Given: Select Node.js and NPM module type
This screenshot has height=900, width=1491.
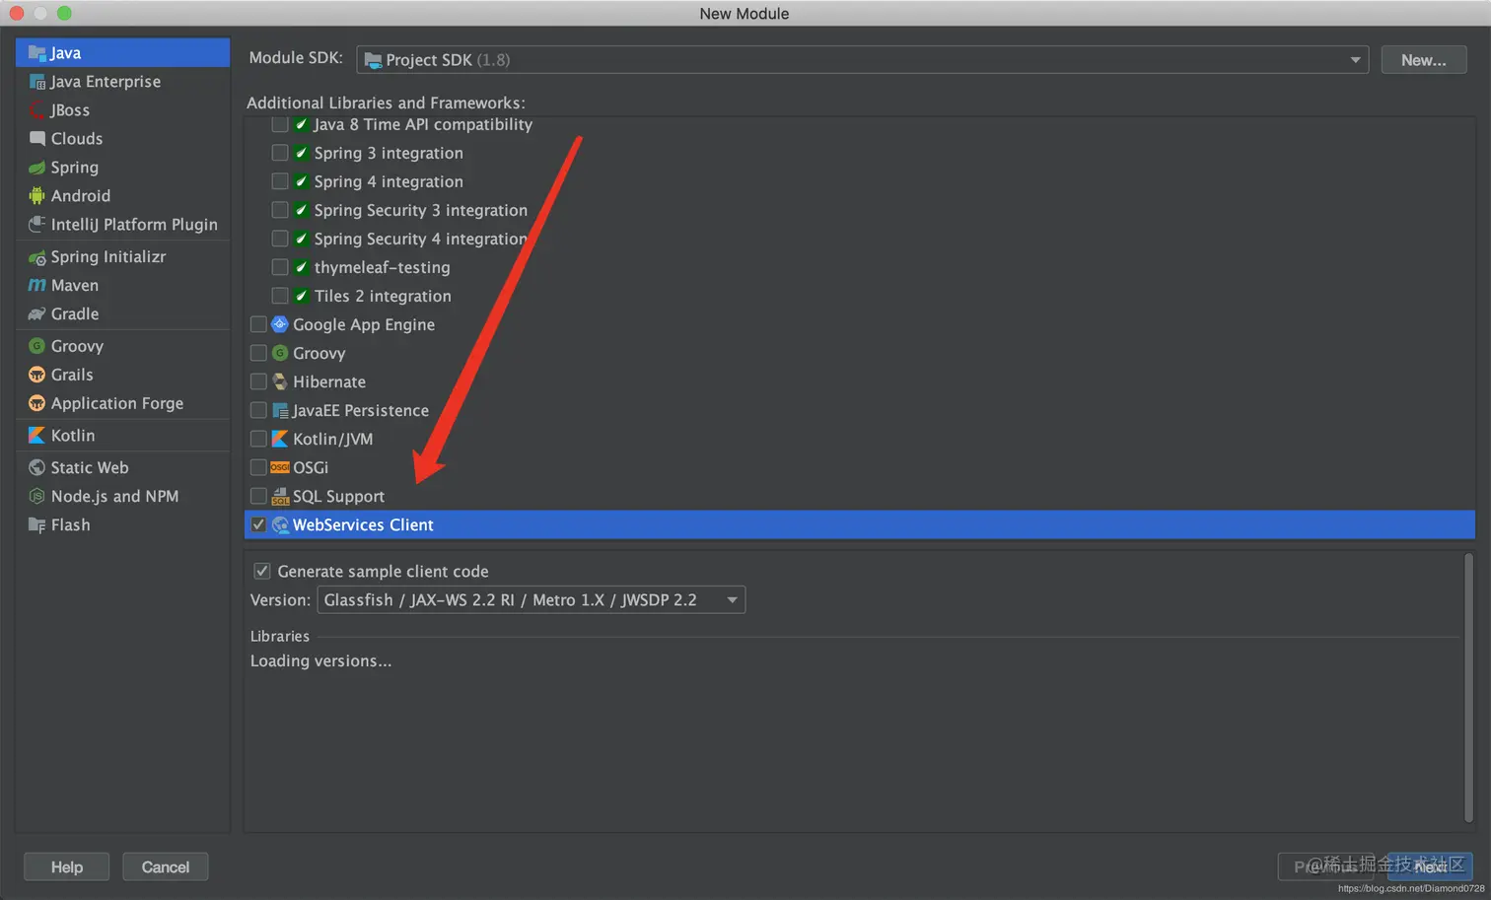Looking at the screenshot, I should pos(122,496).
